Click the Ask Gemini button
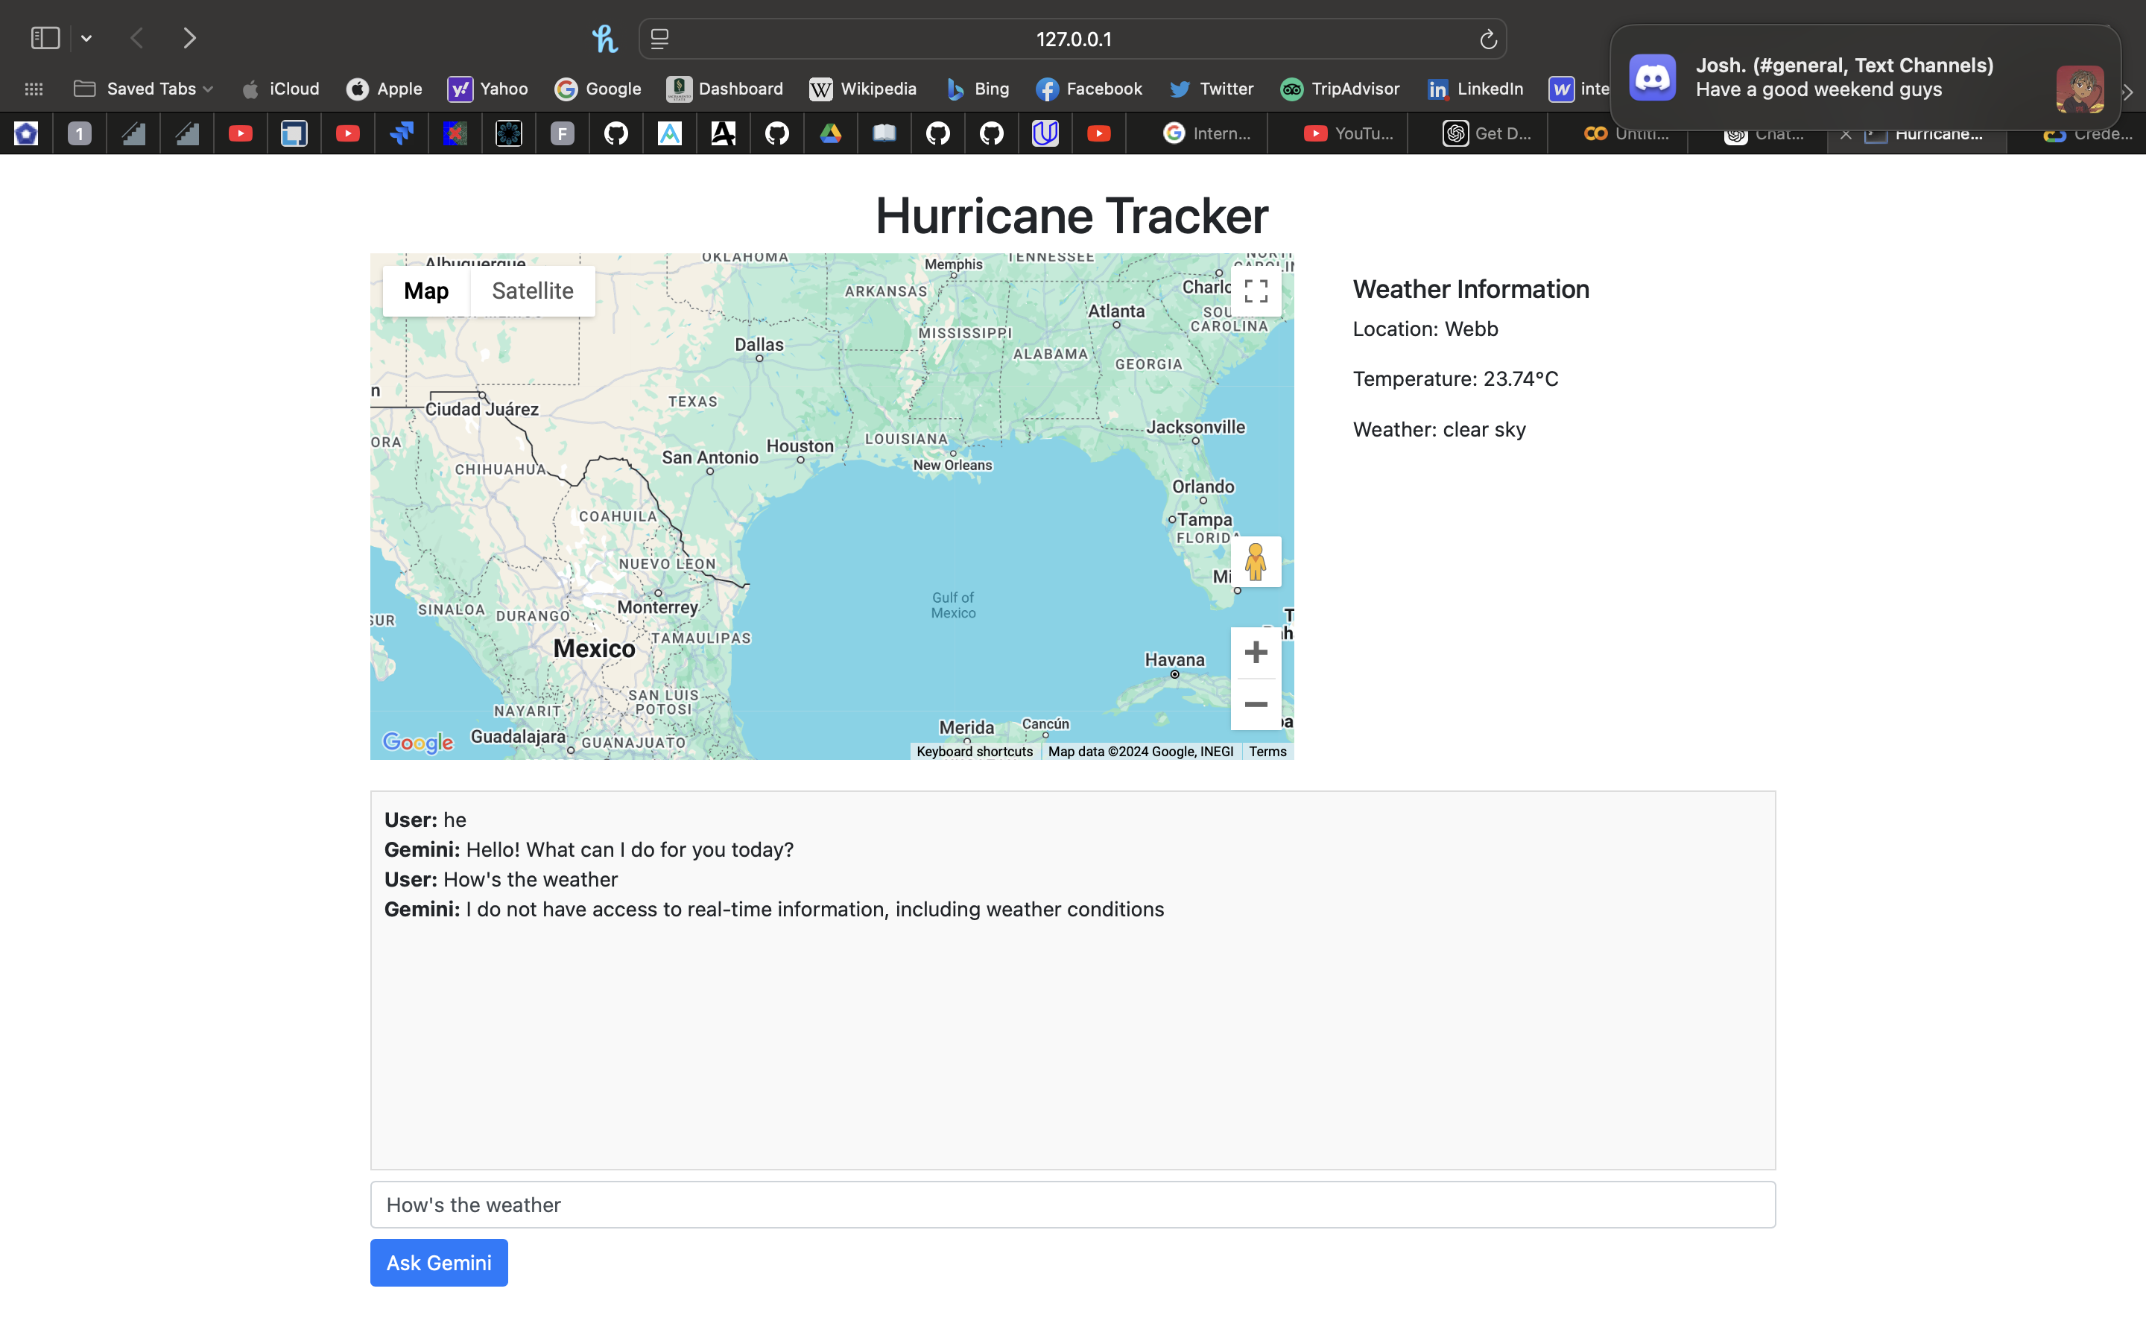Screen dimensions: 2146x1341 click(439, 1262)
